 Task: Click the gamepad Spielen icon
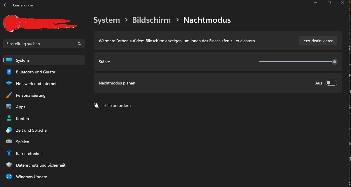click(9, 142)
